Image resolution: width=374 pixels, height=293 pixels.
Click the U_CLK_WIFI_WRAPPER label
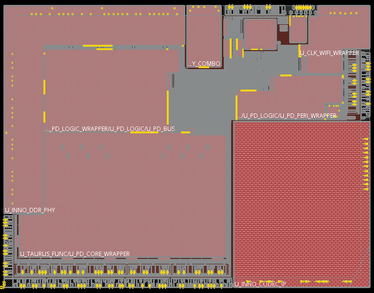coord(329,53)
